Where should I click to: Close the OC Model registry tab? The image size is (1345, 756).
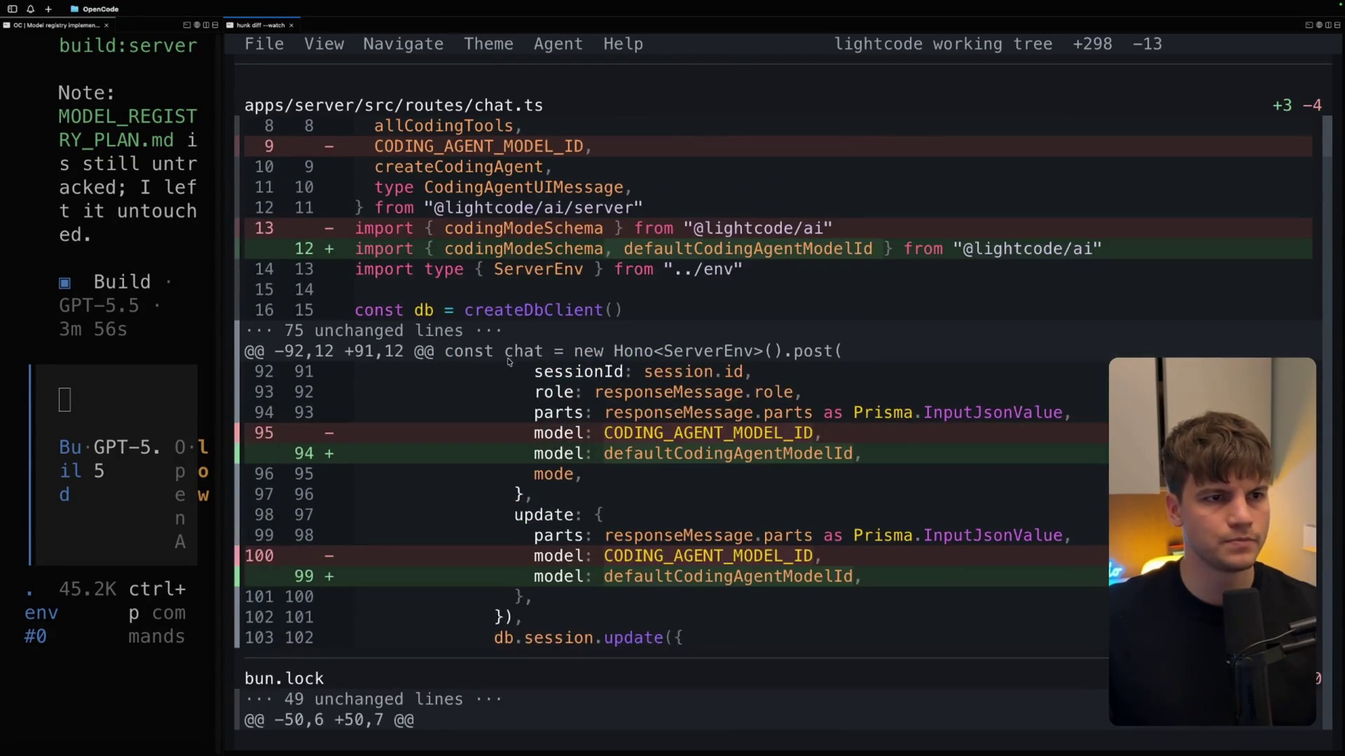(x=106, y=25)
